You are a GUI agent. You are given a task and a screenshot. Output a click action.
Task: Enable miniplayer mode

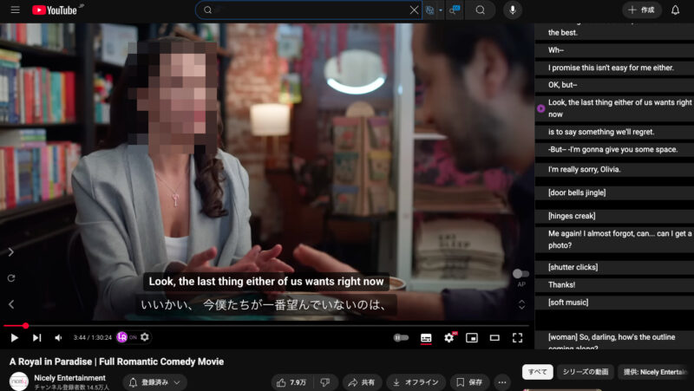point(472,338)
